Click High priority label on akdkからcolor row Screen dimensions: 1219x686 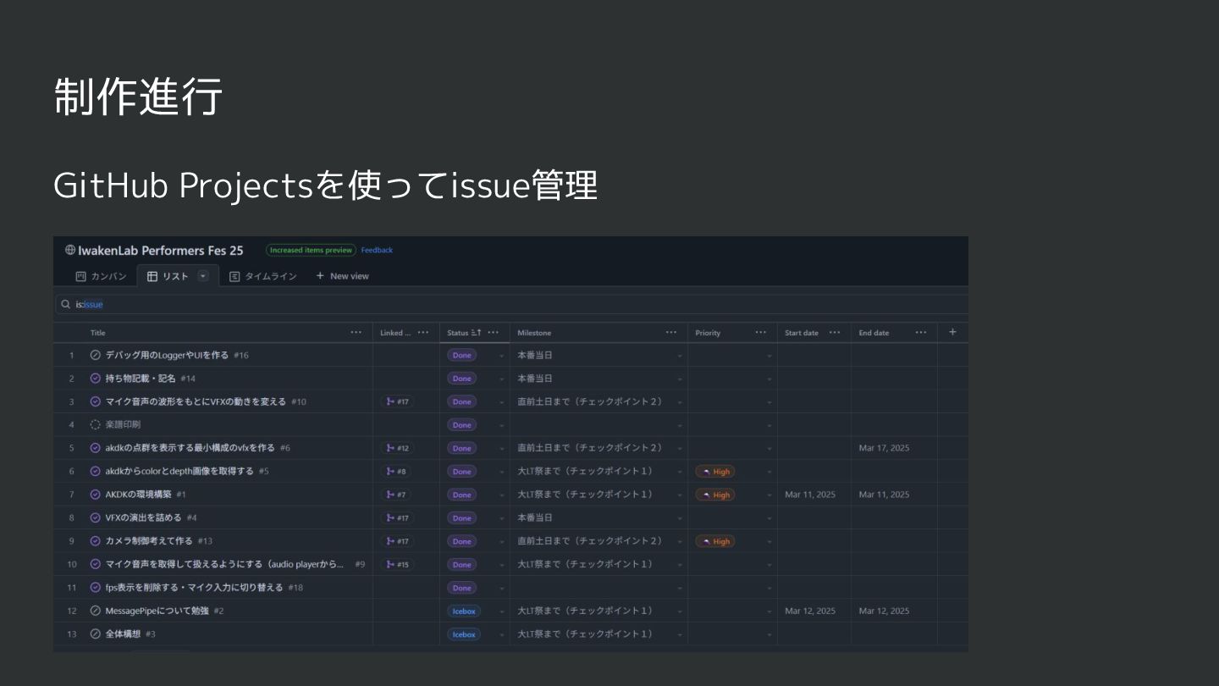715,471
